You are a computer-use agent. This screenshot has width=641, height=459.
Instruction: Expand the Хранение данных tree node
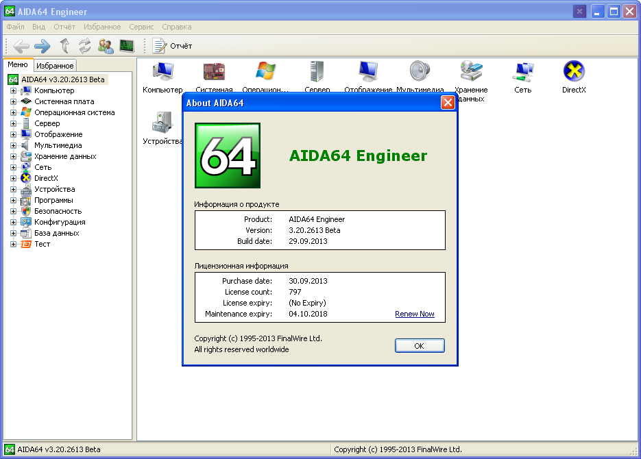coord(14,157)
